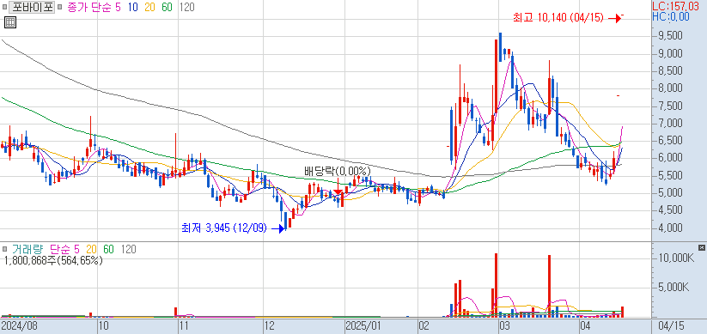The width and height of the screenshot is (707, 334).
Task: Click the 4,000 price axis label
Action: click(x=669, y=228)
